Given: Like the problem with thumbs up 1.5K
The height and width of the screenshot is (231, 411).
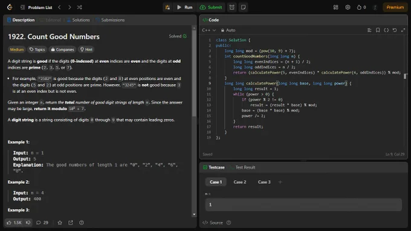Looking at the screenshot, I should point(14,223).
